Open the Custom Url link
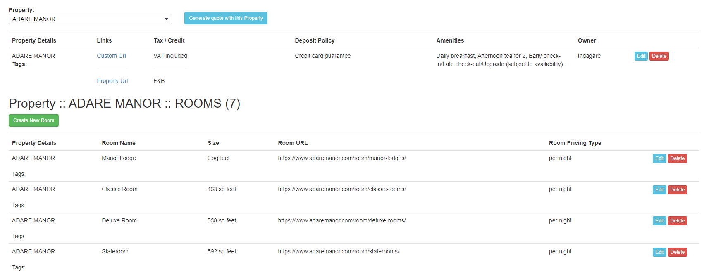This screenshot has height=274, width=704. pyautogui.click(x=111, y=56)
